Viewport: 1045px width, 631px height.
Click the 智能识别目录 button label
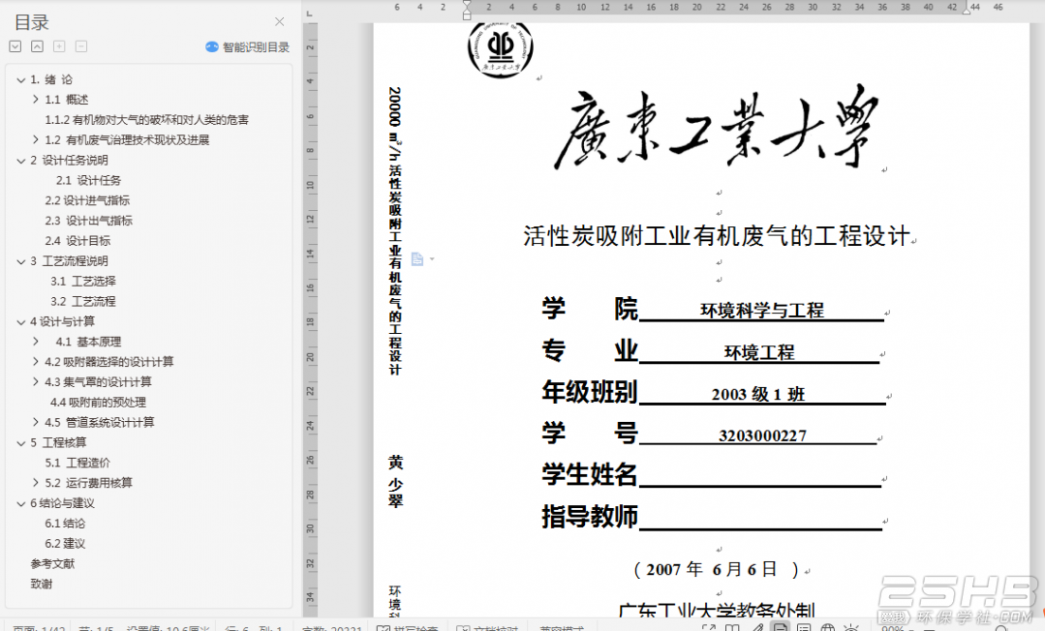[256, 47]
